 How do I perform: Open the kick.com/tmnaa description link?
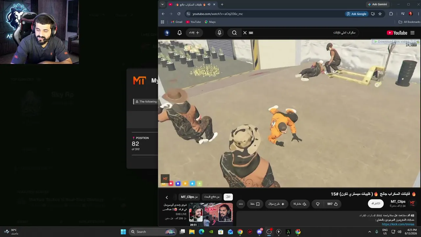pyautogui.click(x=398, y=224)
